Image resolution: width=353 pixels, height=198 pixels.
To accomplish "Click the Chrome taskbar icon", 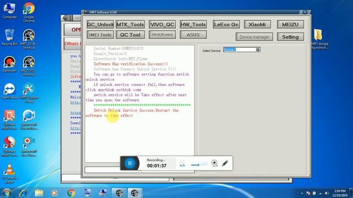I will pos(71,193).
